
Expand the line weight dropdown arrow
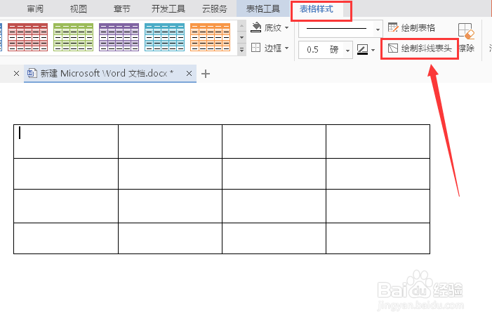point(347,51)
